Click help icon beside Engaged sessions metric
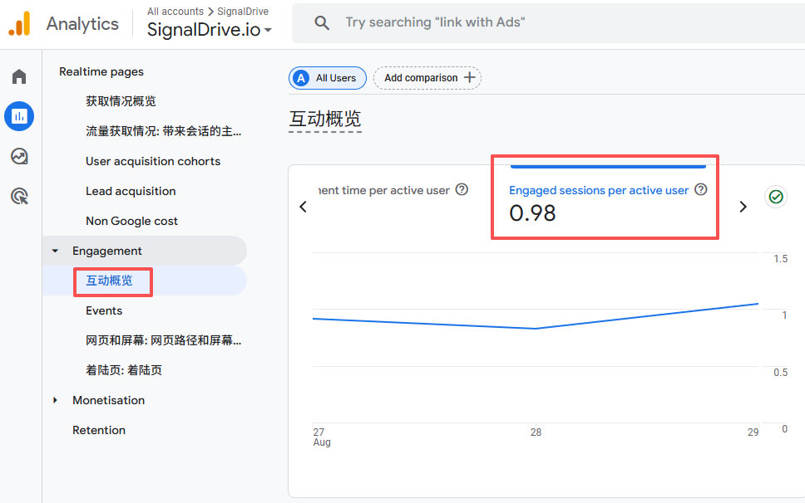The width and height of the screenshot is (805, 503). click(x=700, y=190)
